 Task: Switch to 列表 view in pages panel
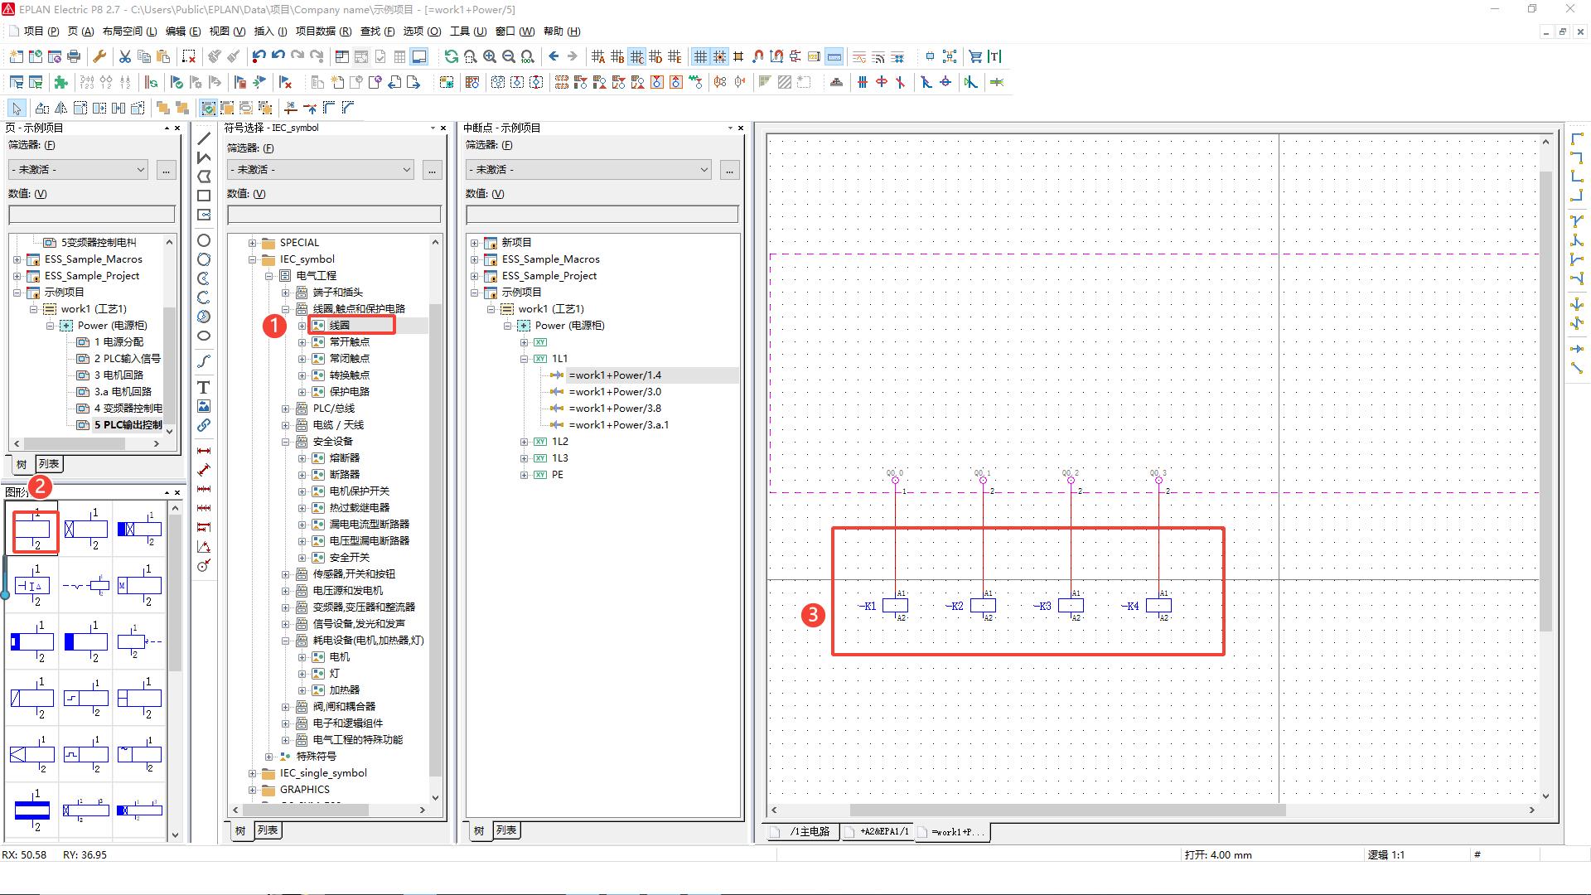(x=49, y=464)
